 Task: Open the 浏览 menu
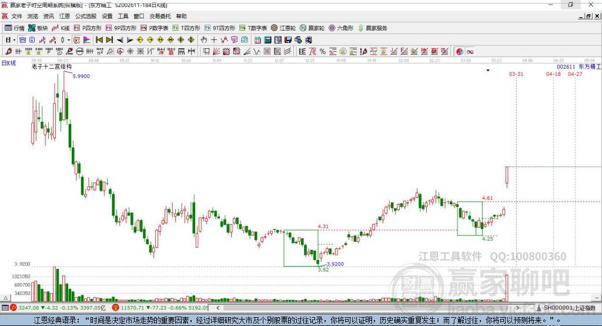(x=33, y=16)
